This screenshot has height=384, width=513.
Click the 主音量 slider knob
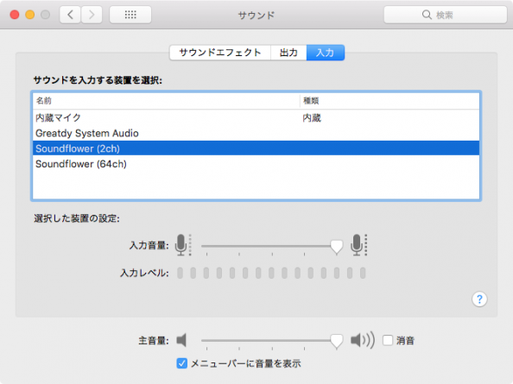(336, 341)
